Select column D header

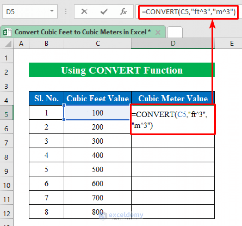tap(173, 44)
